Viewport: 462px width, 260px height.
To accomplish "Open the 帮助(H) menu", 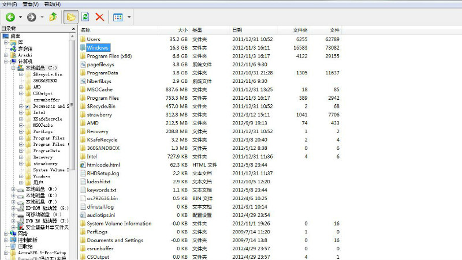I will click(53, 4).
